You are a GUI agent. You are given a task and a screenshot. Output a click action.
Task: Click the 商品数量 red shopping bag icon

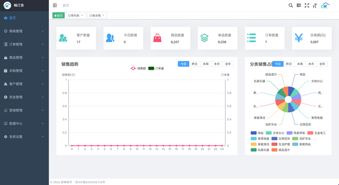(x=157, y=38)
